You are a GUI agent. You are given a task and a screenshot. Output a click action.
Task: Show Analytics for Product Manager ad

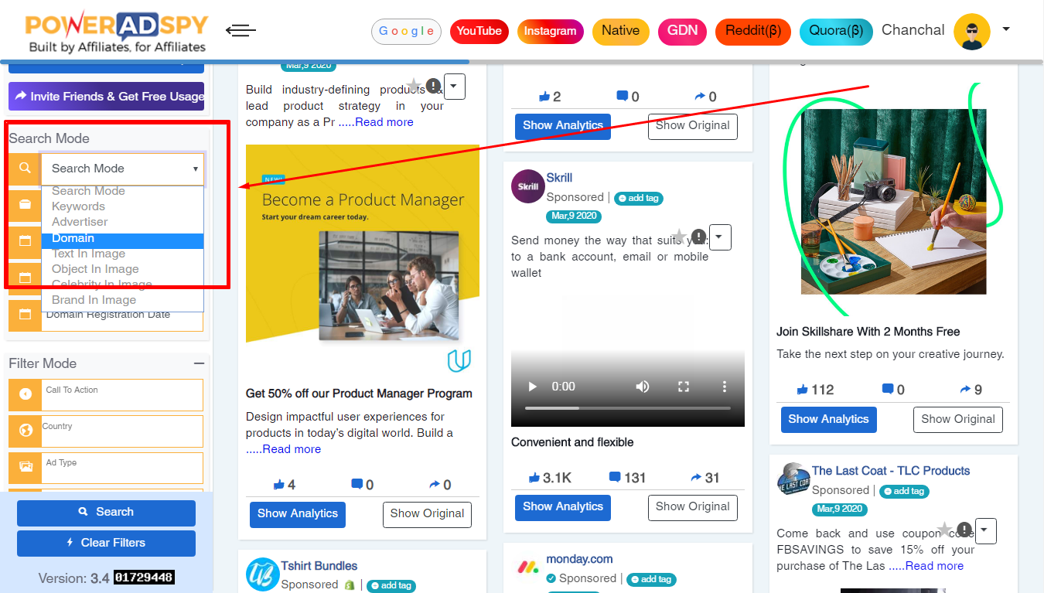[x=298, y=514]
